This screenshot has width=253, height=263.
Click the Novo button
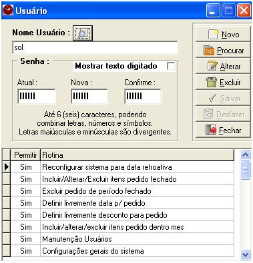pyautogui.click(x=223, y=34)
